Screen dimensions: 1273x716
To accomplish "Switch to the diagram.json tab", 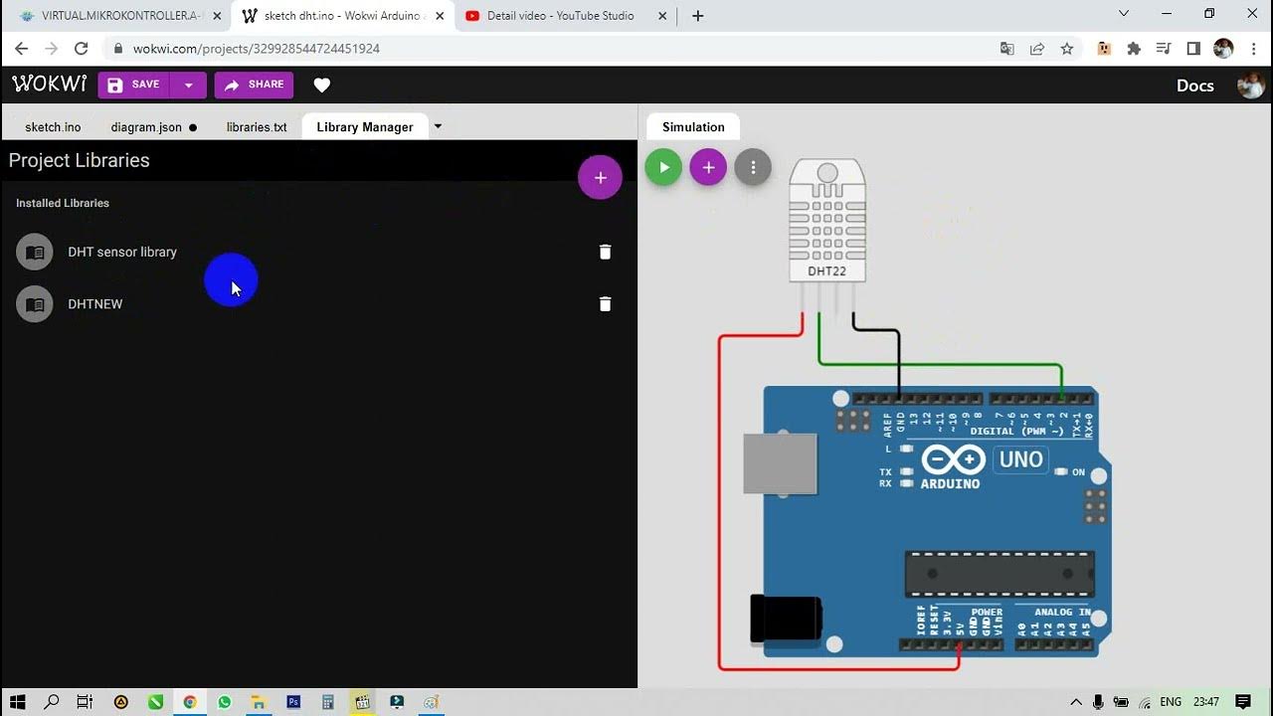I will coord(153,127).
